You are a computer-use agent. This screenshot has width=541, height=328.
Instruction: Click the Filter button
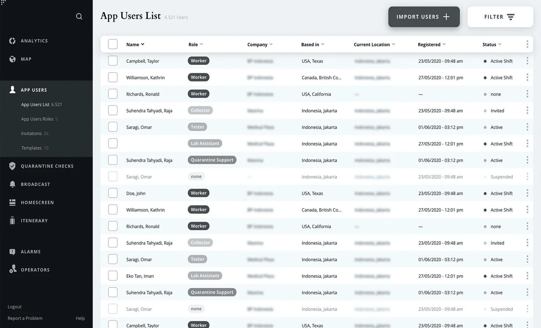[x=500, y=17]
